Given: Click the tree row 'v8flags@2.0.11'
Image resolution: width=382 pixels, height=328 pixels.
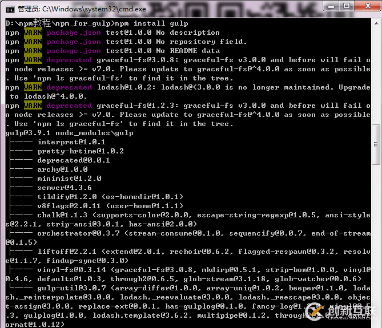Looking at the screenshot, I should [x=69, y=206].
